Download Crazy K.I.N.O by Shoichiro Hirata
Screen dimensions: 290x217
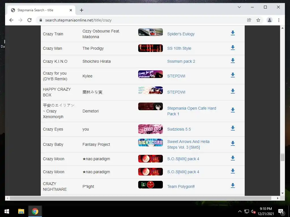[x=233, y=61]
